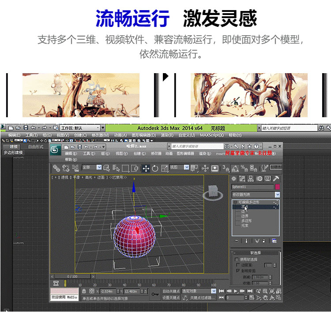Click the Zoom Extents All viewport icon

278,291
